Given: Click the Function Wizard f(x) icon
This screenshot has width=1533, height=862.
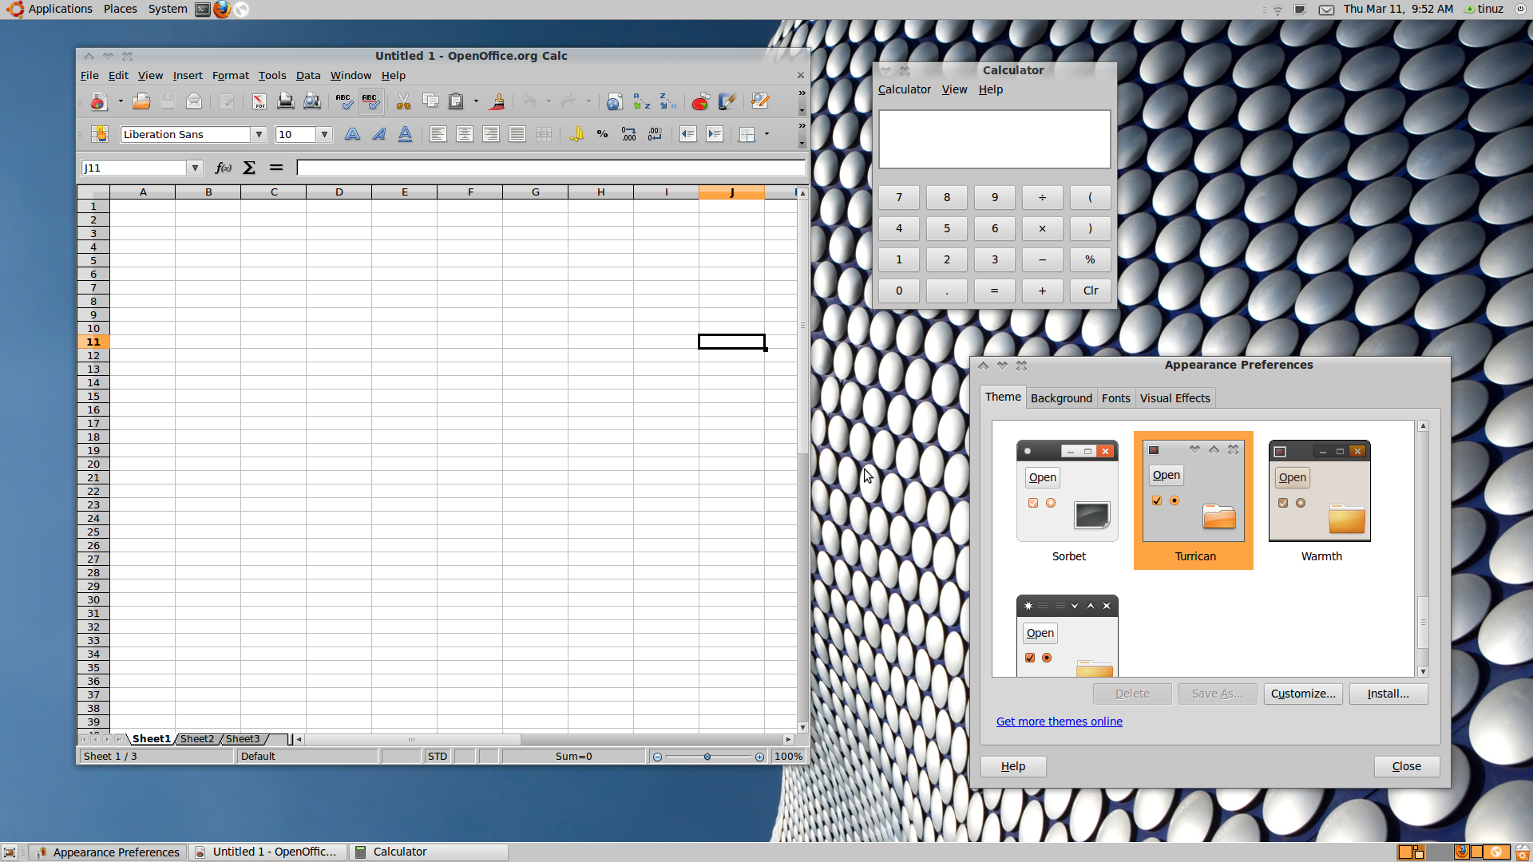Looking at the screenshot, I should (224, 168).
